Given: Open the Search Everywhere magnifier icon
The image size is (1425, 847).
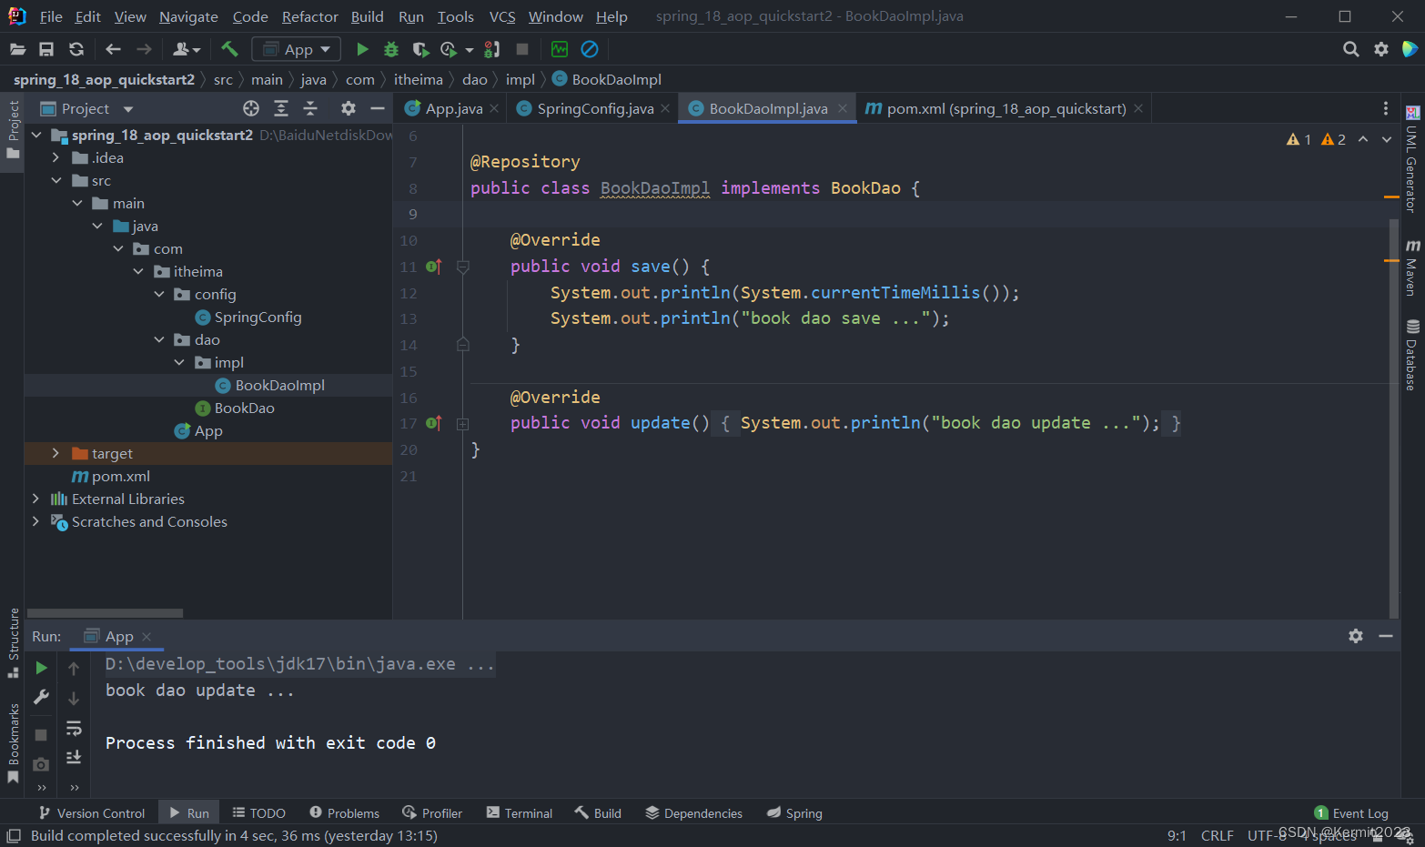Looking at the screenshot, I should tap(1351, 49).
